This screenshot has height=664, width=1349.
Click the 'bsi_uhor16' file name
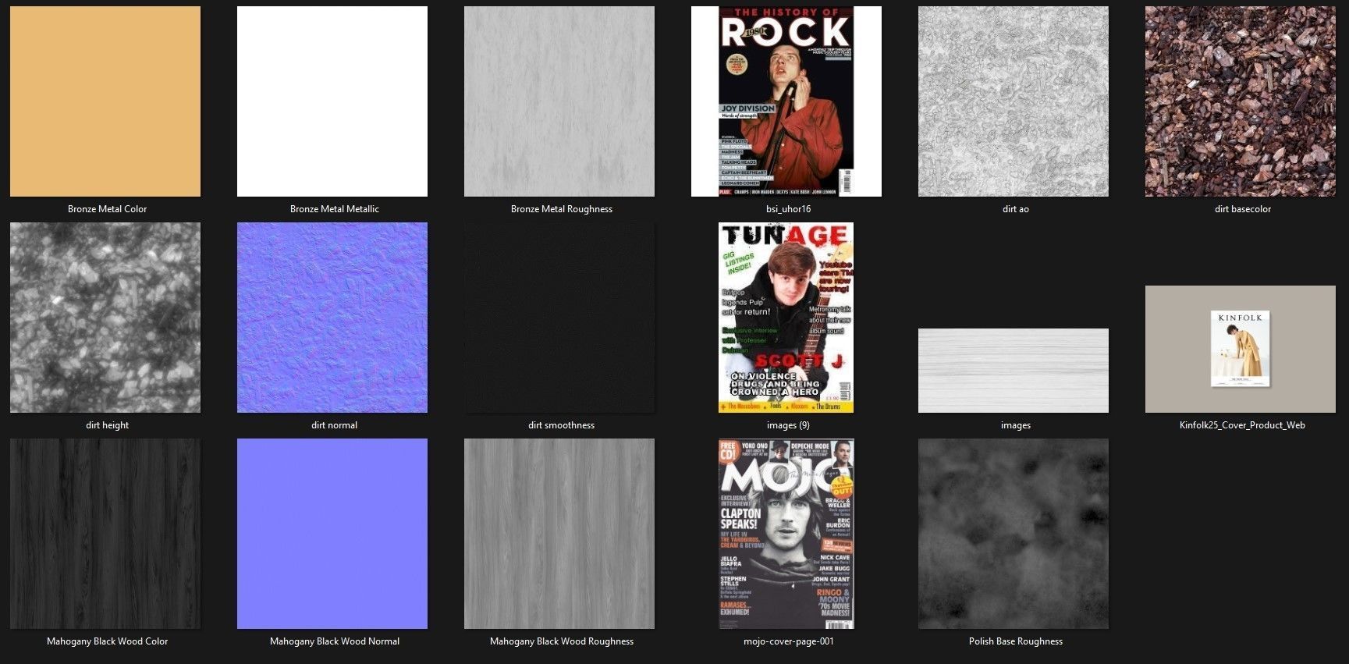(x=789, y=209)
